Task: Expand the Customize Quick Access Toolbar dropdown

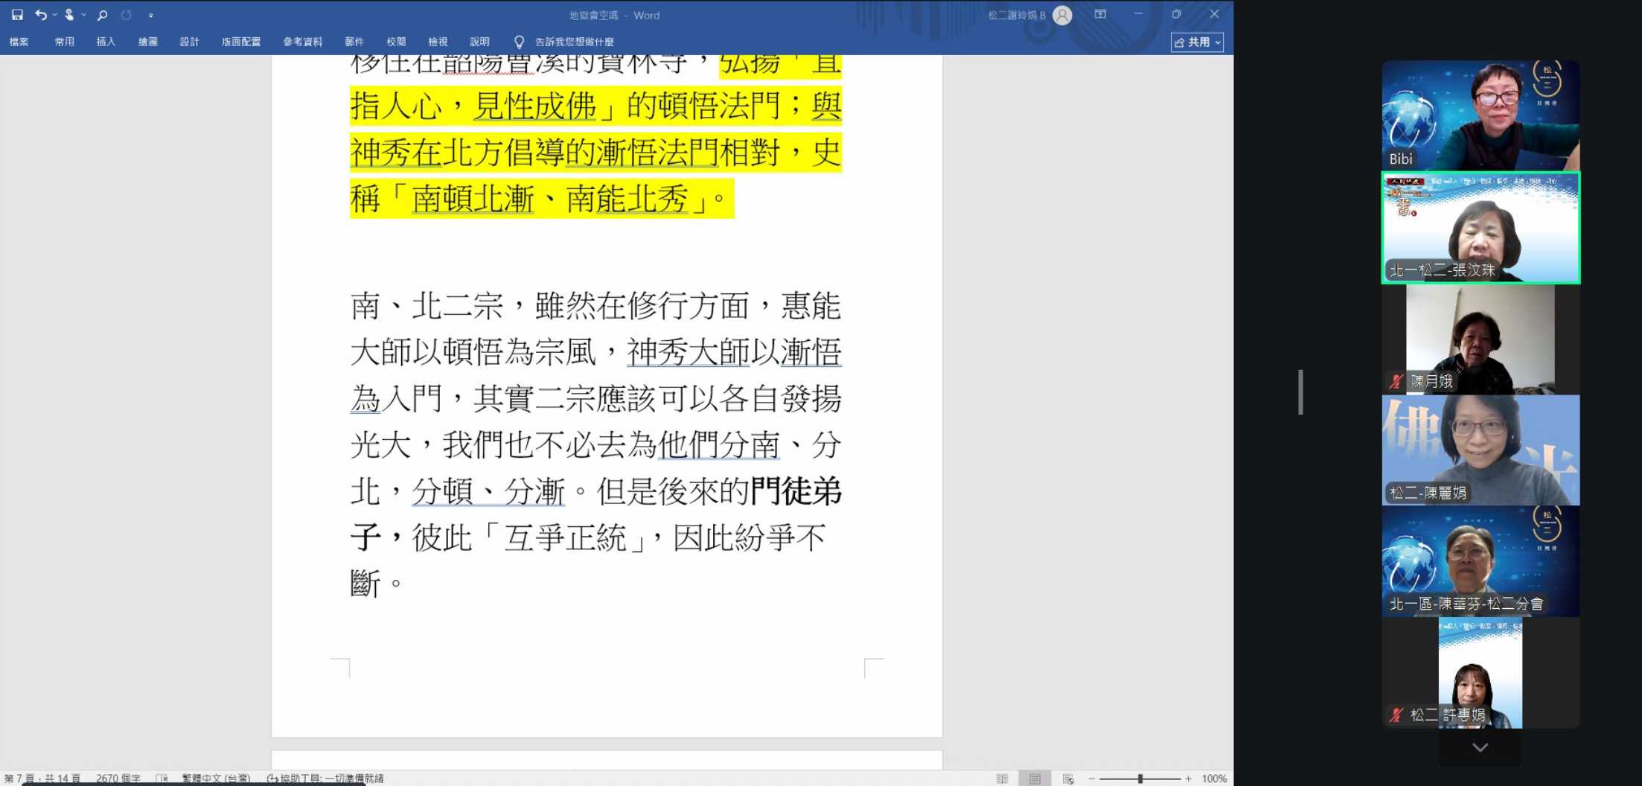Action: pyautogui.click(x=151, y=15)
